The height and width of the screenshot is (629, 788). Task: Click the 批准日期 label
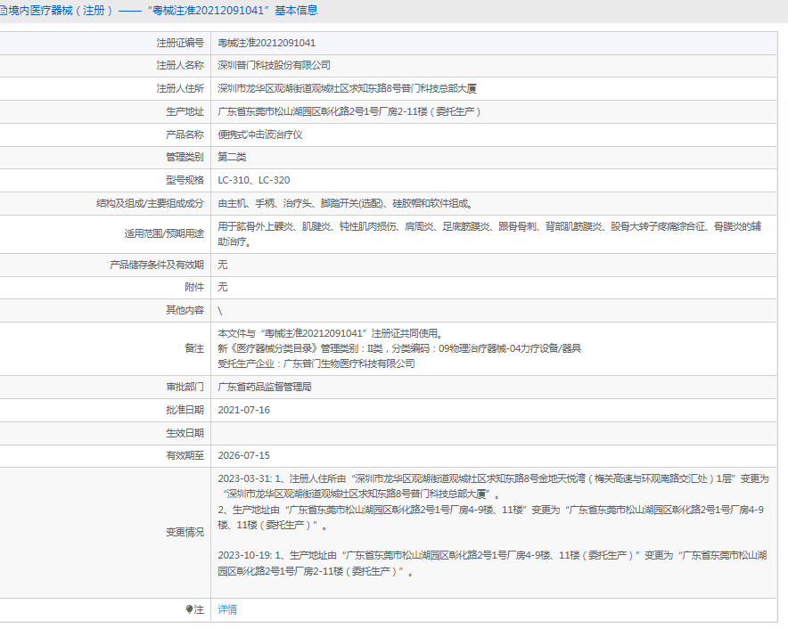point(185,410)
